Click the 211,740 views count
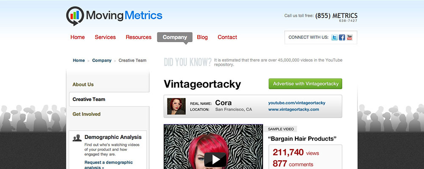 coord(296,153)
